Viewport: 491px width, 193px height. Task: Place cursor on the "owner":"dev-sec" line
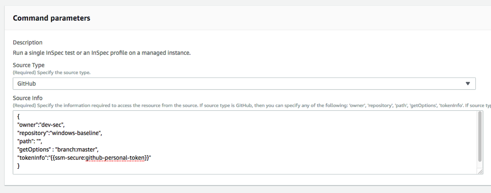coord(41,125)
